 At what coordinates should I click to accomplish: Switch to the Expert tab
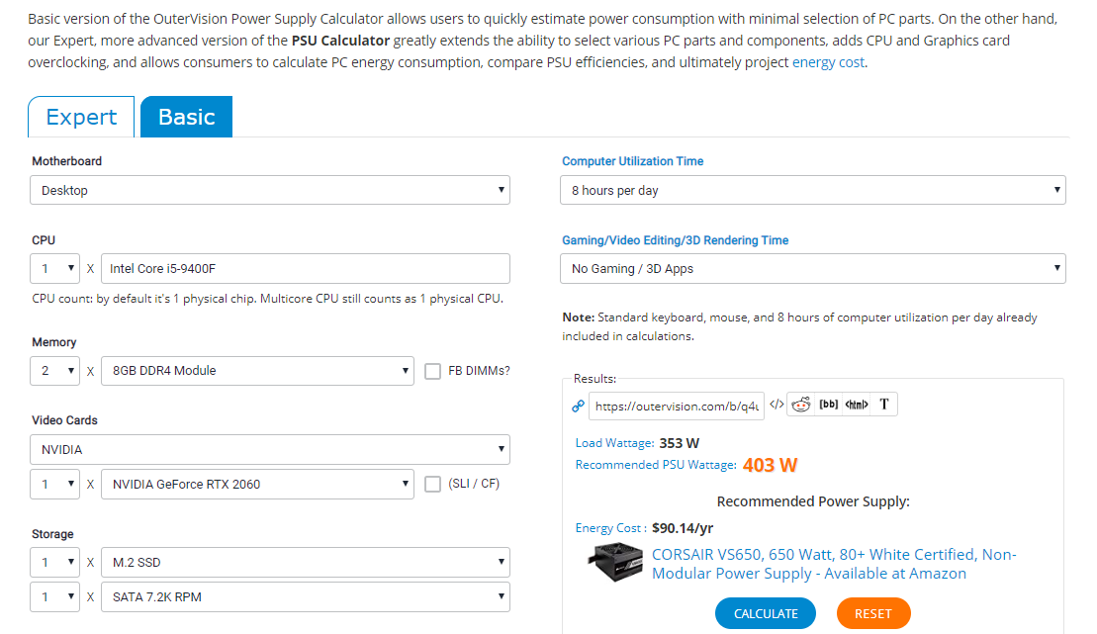point(81,117)
